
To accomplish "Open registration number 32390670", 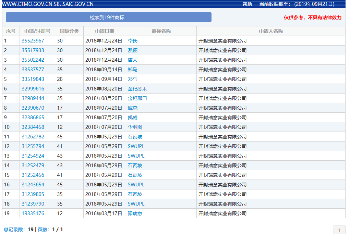I will [x=33, y=108].
